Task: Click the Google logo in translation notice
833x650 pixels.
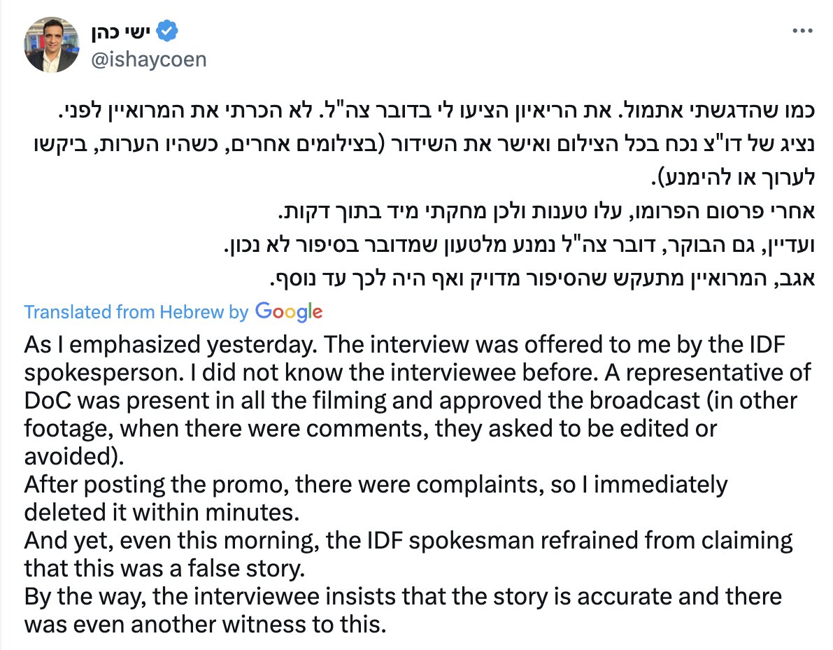Action: 289,311
